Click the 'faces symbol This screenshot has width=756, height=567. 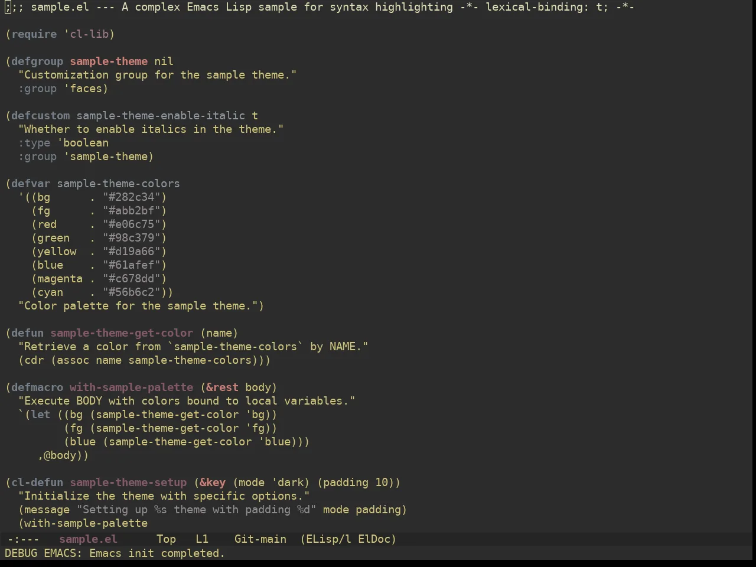tap(83, 89)
